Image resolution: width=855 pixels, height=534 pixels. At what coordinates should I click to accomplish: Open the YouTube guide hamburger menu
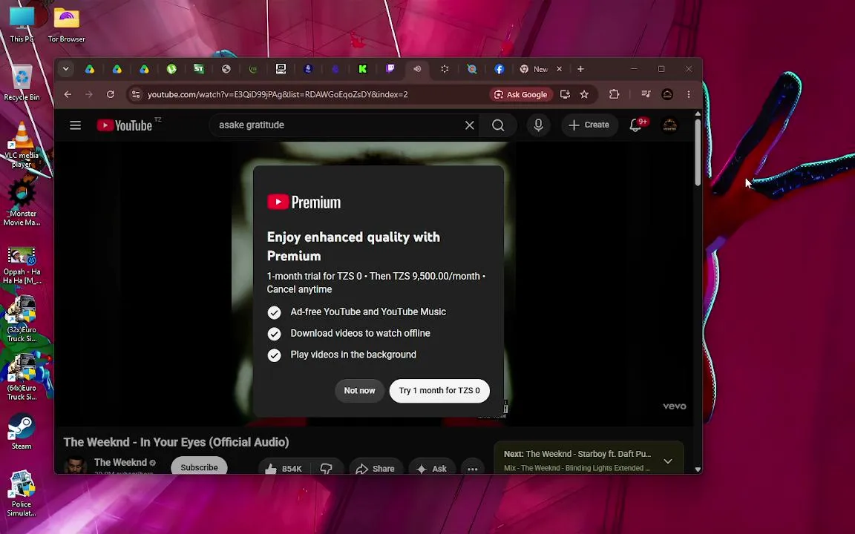click(75, 125)
